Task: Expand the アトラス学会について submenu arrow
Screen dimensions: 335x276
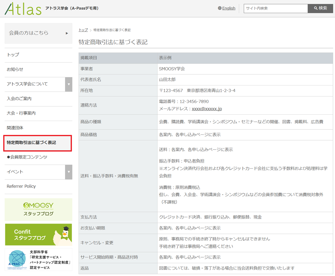Action: (x=69, y=84)
